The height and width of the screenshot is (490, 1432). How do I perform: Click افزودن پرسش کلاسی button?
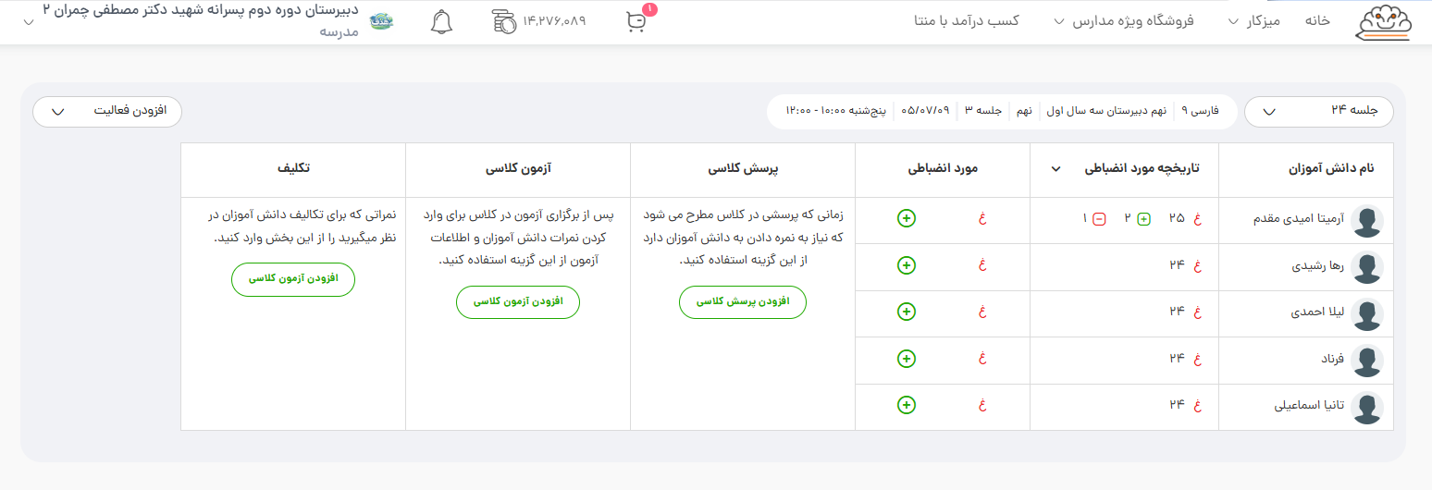tap(743, 302)
